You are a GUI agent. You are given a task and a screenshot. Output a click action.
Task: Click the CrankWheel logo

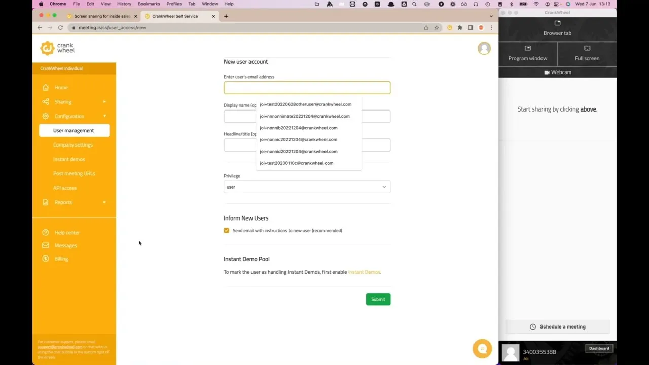57,48
